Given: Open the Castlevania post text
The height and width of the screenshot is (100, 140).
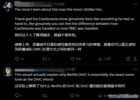Looking at the screenshot, I should click(x=75, y=19).
